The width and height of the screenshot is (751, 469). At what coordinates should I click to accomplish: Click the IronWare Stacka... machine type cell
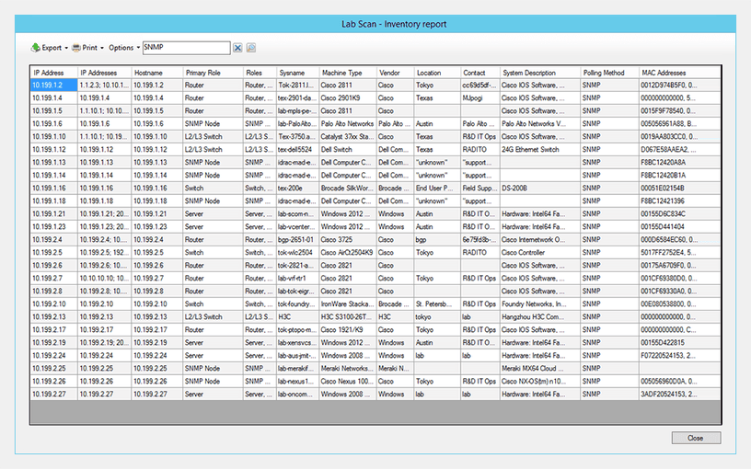[x=348, y=304]
